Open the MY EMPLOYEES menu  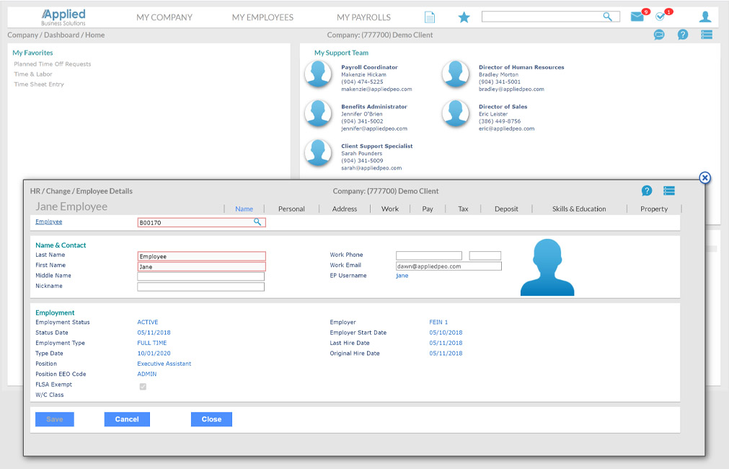click(x=265, y=16)
